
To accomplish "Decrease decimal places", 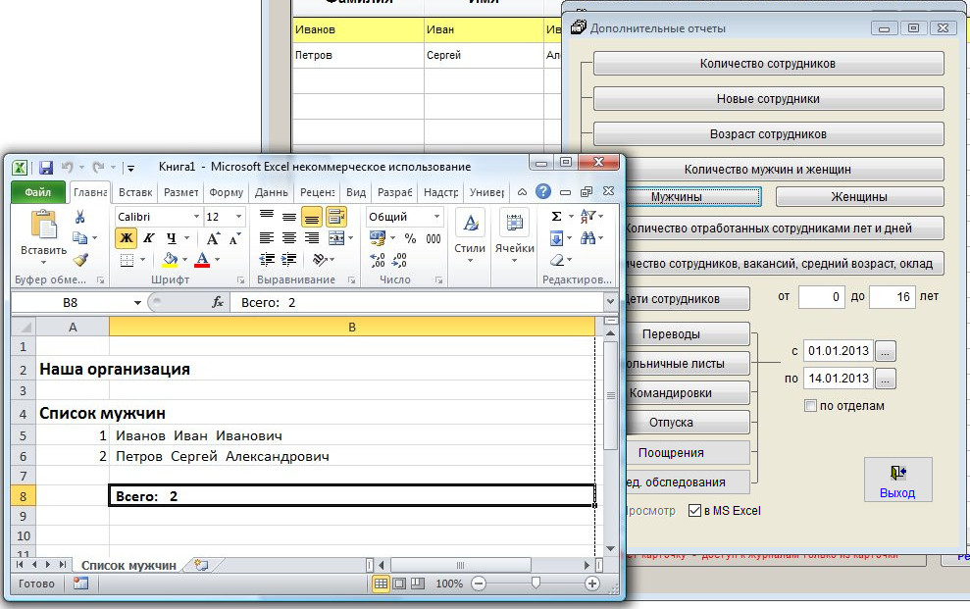I will pos(399,260).
